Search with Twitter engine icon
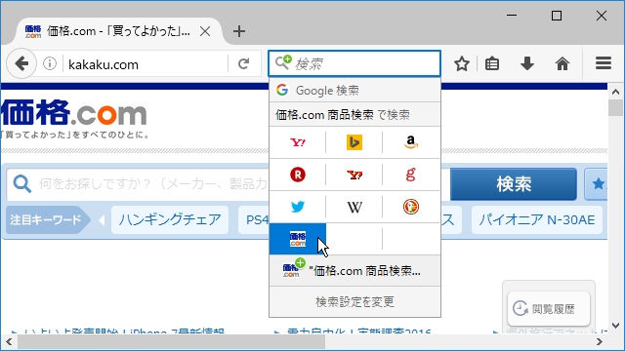 point(298,207)
